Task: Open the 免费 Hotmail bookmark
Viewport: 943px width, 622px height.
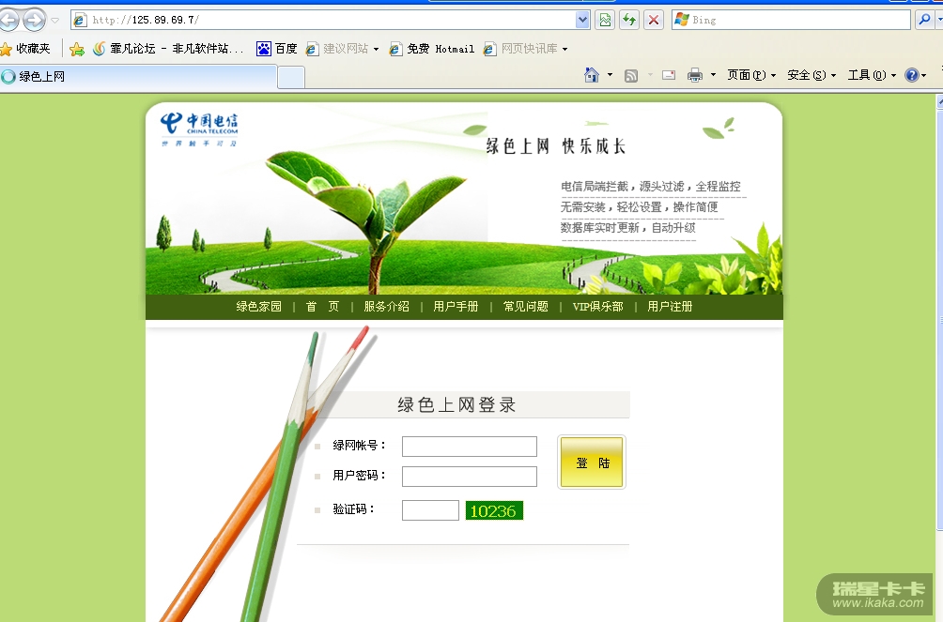Action: click(x=432, y=49)
